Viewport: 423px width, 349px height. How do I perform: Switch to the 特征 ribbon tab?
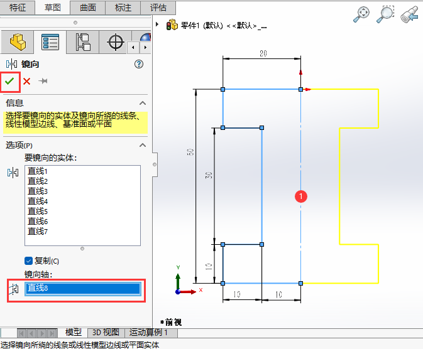pos(18,8)
